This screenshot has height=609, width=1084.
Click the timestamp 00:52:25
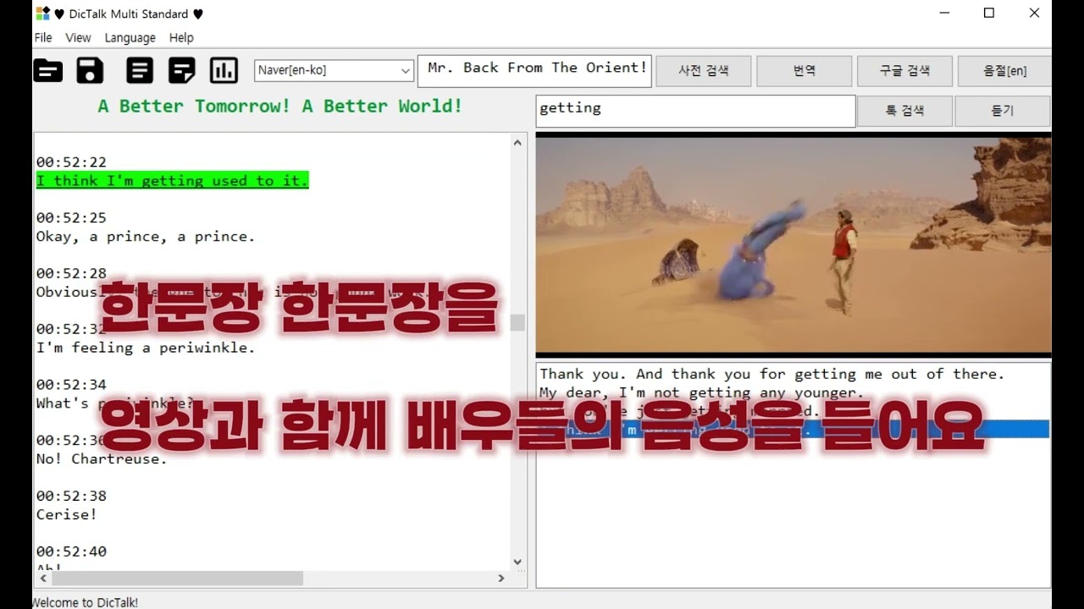point(71,217)
